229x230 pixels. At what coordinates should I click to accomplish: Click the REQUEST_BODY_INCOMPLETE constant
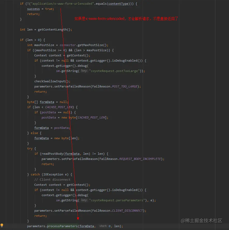(140, 159)
